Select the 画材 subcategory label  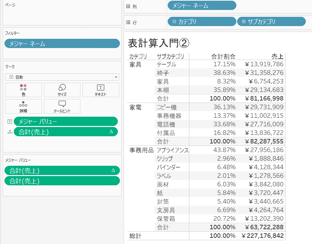tap(163, 184)
